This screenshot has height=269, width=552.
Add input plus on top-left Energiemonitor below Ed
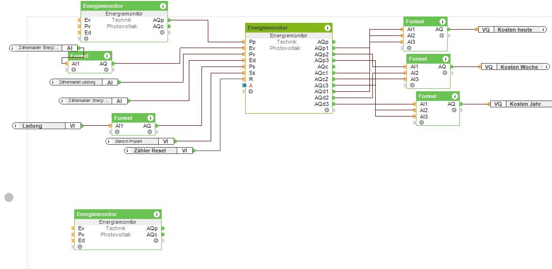point(86,38)
